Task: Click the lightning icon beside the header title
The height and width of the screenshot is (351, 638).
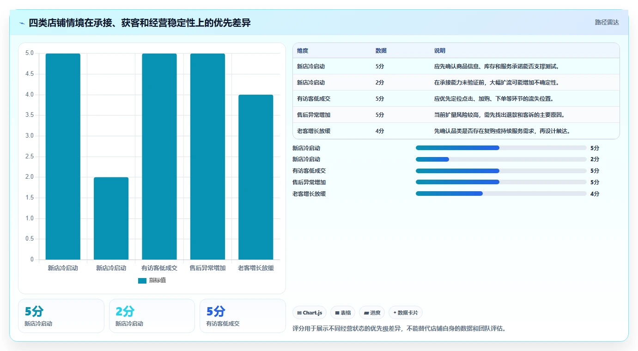Action: (22, 23)
